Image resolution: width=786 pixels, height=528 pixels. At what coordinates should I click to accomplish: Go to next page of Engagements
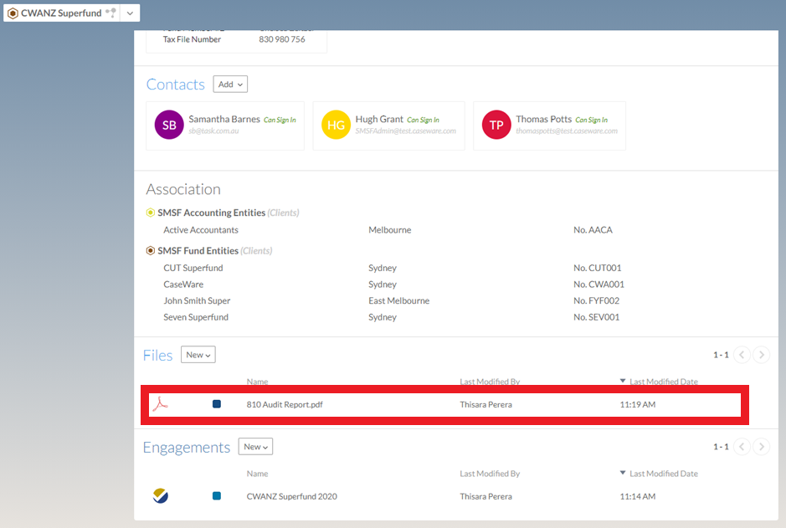pyautogui.click(x=761, y=446)
